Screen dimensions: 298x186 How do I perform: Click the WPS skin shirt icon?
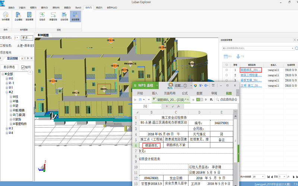click(x=200, y=86)
